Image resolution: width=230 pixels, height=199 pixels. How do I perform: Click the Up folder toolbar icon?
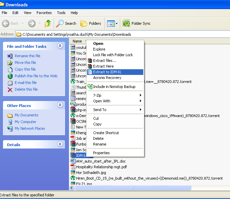pyautogui.click(x=48, y=23)
